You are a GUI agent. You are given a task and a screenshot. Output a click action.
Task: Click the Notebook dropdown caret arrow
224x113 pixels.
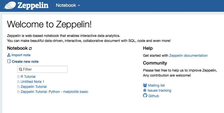coord(79,6)
